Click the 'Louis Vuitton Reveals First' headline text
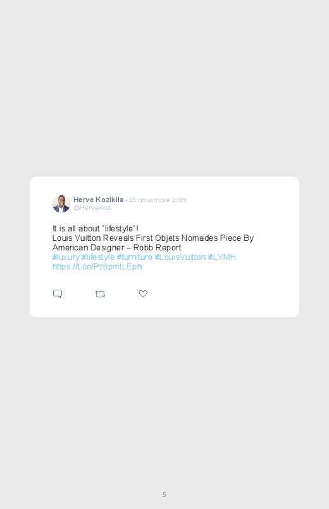This screenshot has height=509, width=329. pyautogui.click(x=102, y=238)
